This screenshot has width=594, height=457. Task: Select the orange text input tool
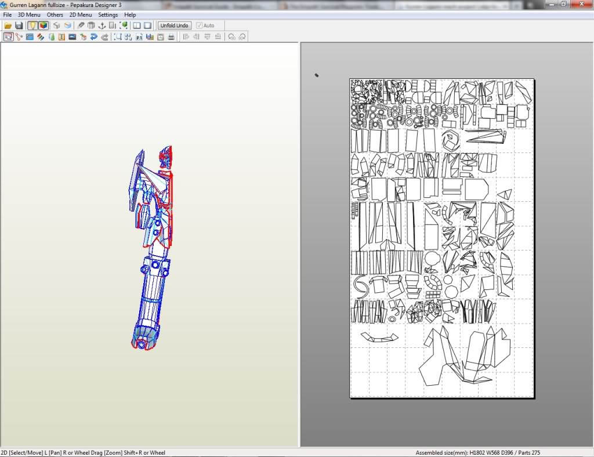[x=61, y=37]
